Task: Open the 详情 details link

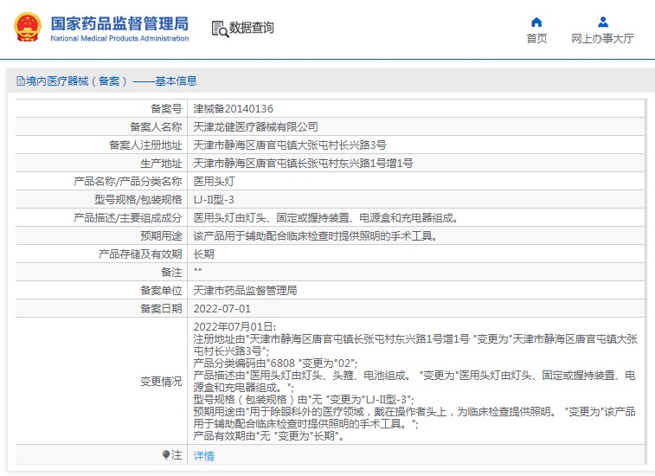Action: coord(203,456)
